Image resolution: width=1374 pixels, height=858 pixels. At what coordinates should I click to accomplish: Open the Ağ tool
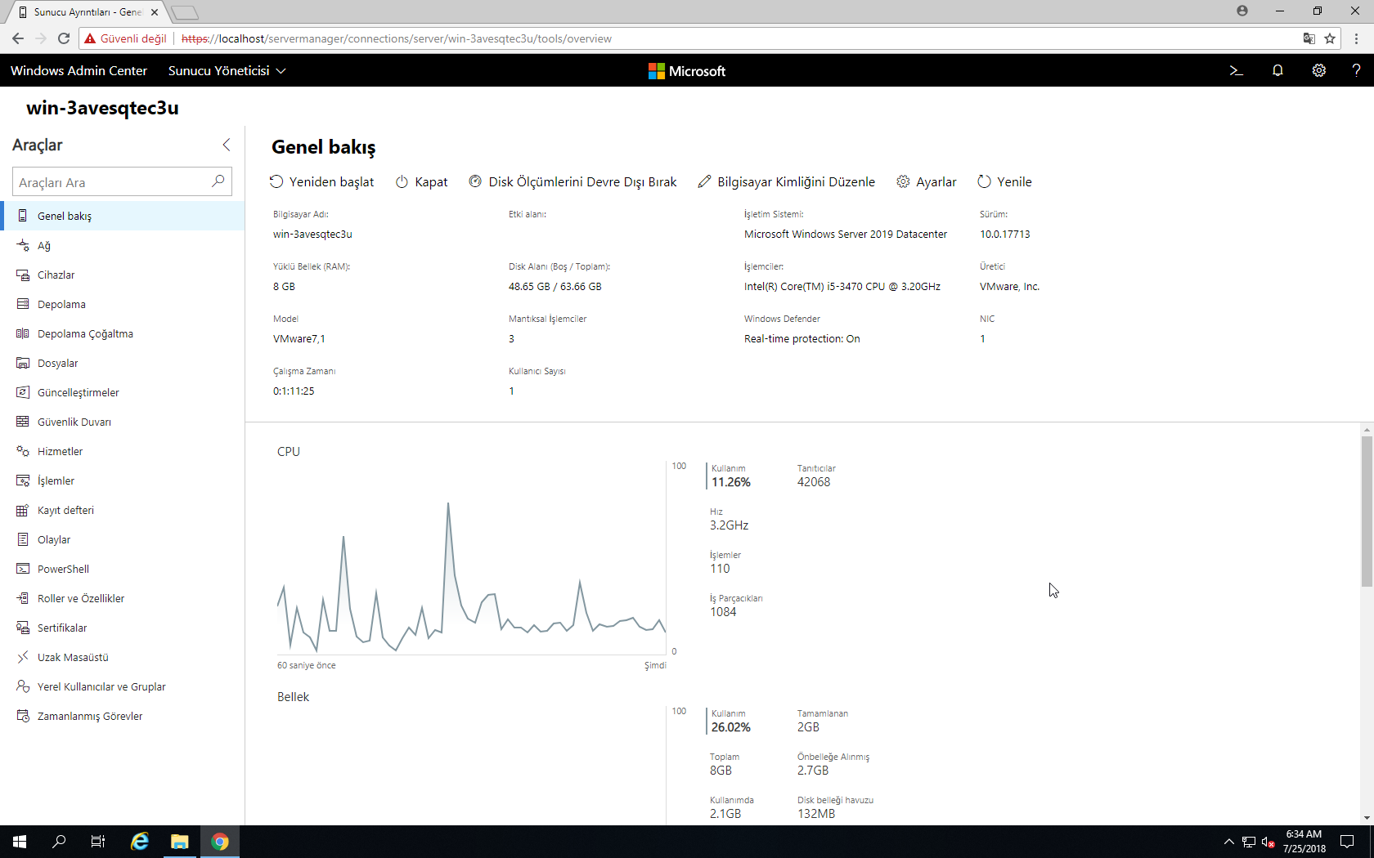(x=123, y=245)
